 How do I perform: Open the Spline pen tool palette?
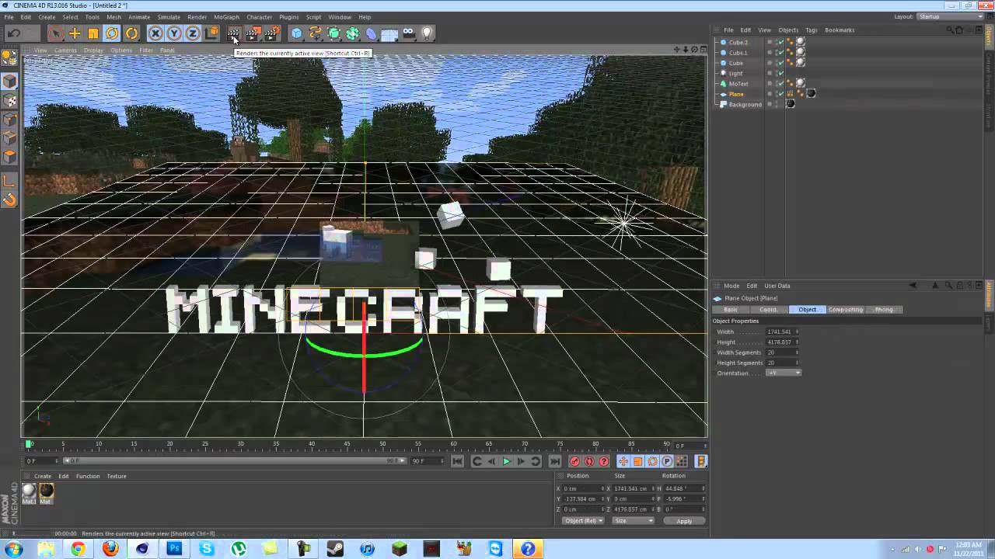pos(315,33)
